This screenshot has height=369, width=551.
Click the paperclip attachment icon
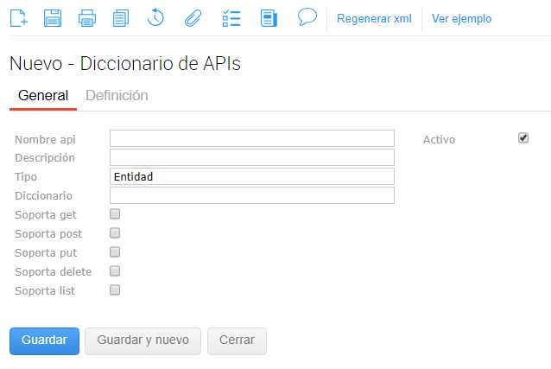click(x=193, y=18)
